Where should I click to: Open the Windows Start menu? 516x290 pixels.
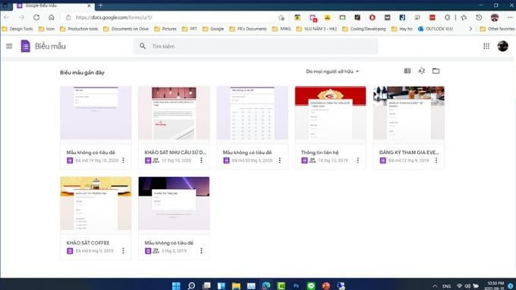pyautogui.click(x=176, y=285)
